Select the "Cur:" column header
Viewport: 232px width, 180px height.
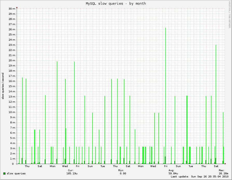(x=71, y=170)
